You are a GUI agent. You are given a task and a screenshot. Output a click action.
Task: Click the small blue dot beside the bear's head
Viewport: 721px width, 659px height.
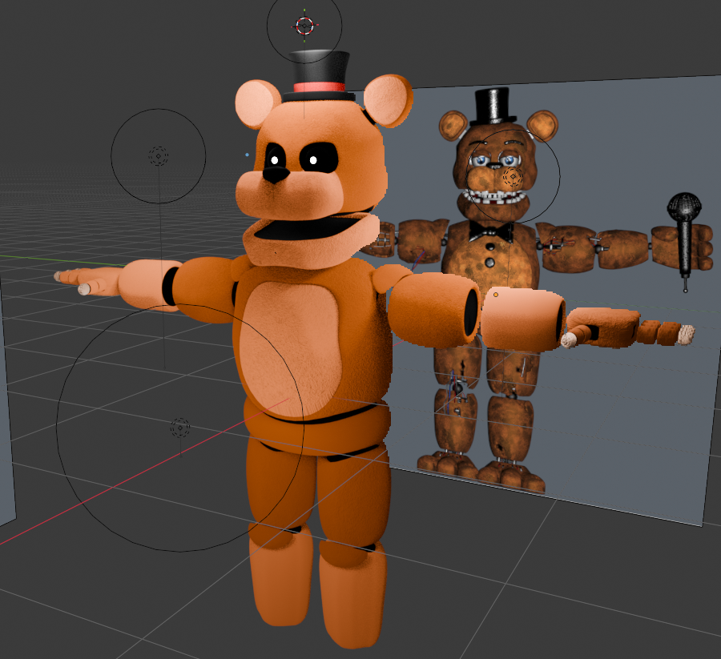(247, 155)
